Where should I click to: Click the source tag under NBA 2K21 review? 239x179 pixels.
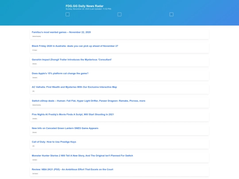point(35,174)
